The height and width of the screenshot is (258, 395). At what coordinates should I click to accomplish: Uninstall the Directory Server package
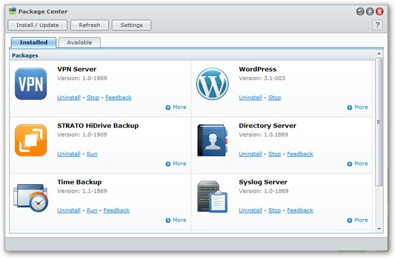251,154
